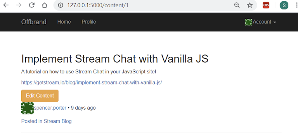Open the browser home page icon
The width and height of the screenshot is (298, 139).
[x=45, y=5]
